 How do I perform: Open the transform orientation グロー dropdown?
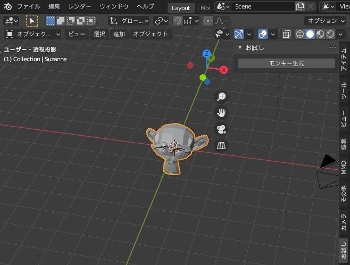(x=129, y=21)
